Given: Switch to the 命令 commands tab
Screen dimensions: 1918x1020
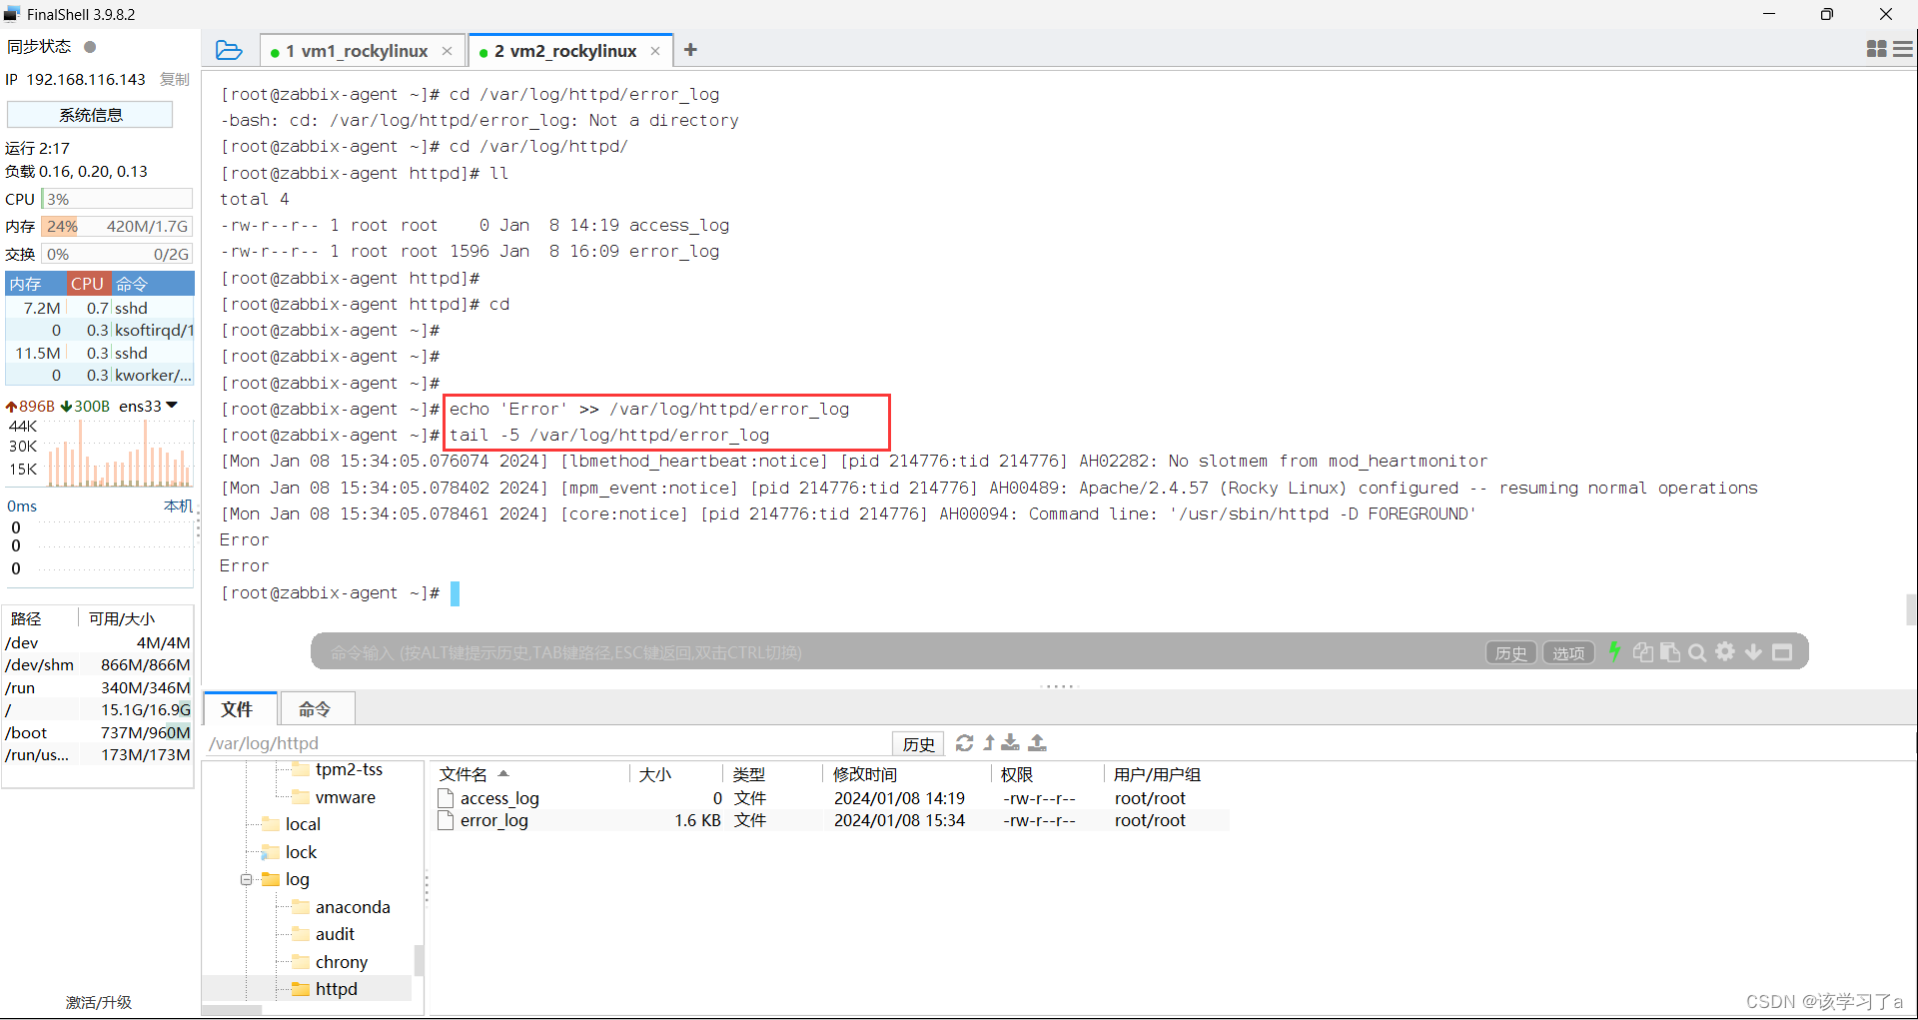Looking at the screenshot, I should point(316,709).
